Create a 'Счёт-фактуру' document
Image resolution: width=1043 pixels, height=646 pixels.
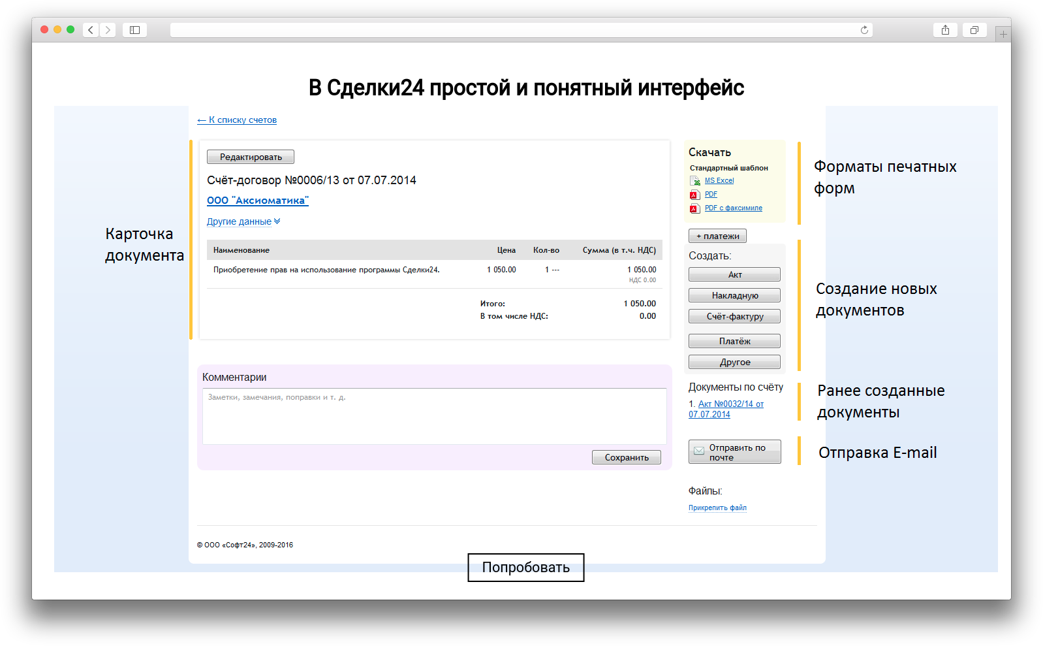tap(734, 316)
